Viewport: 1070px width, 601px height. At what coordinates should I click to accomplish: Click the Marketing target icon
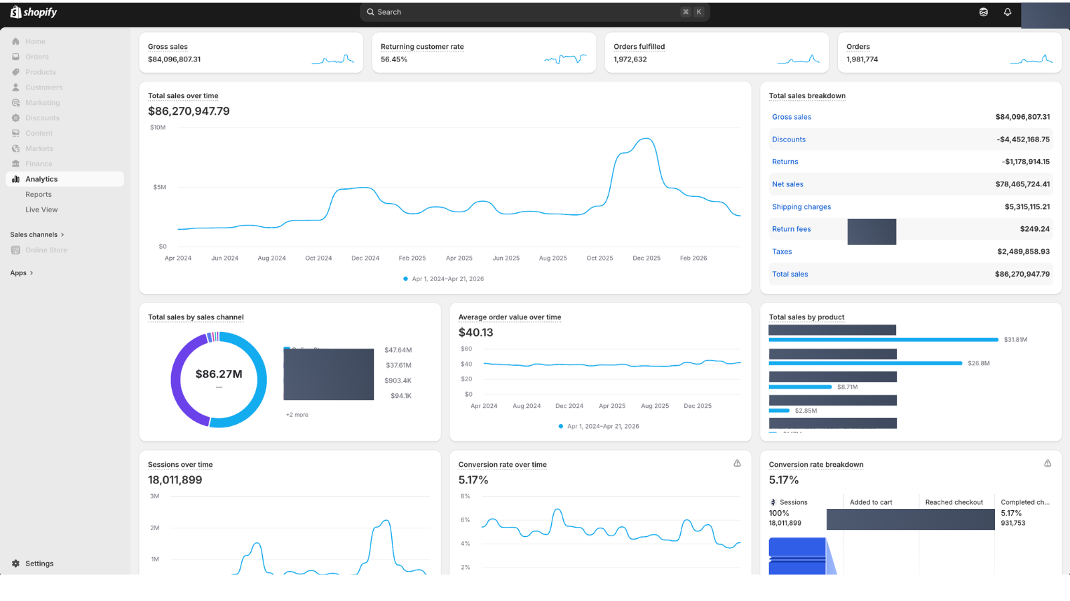15,103
